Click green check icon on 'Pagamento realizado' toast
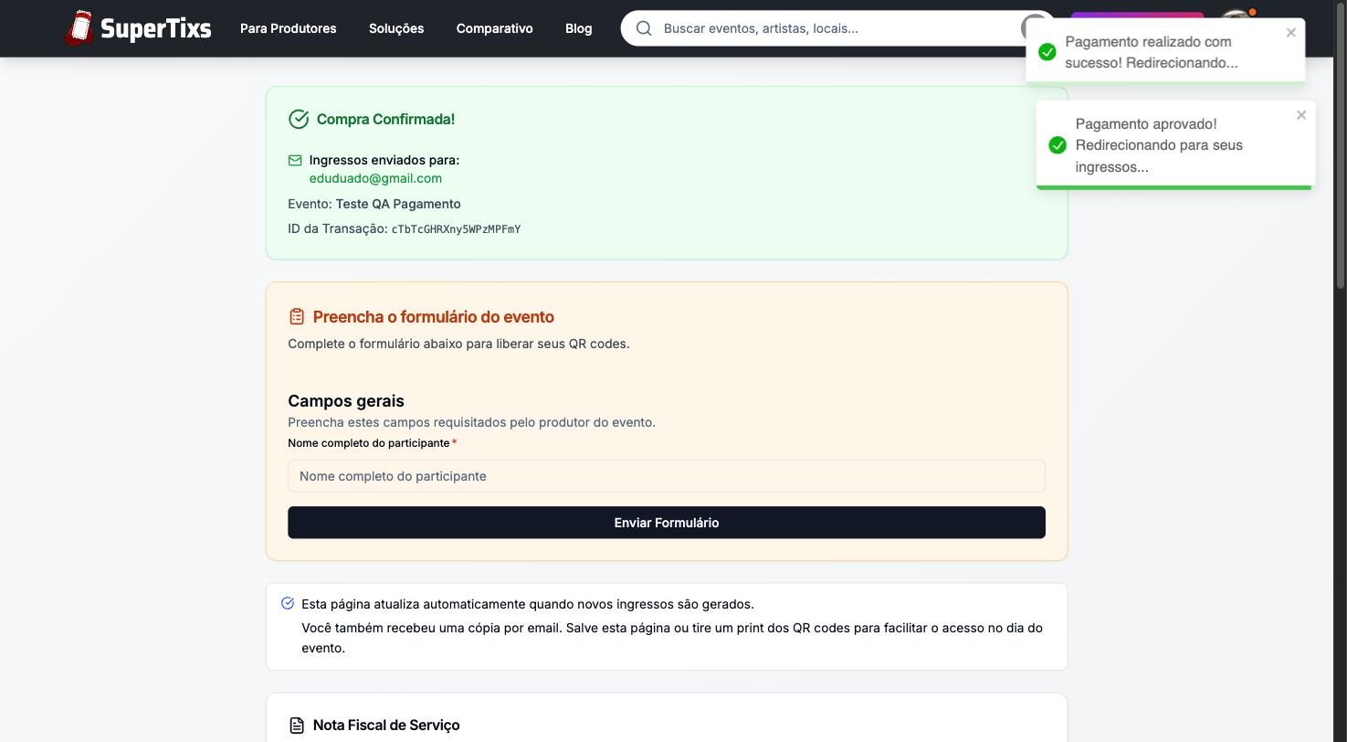 click(1047, 52)
